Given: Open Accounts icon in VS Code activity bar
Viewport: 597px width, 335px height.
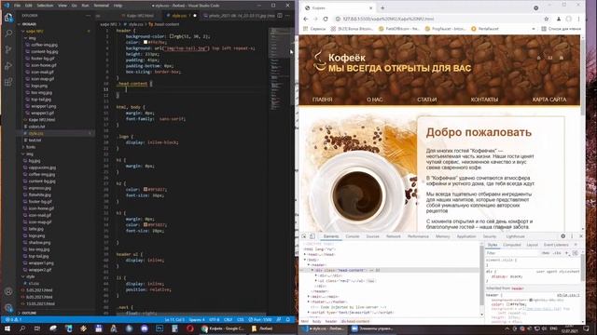Looking at the screenshot, I should (x=8, y=291).
